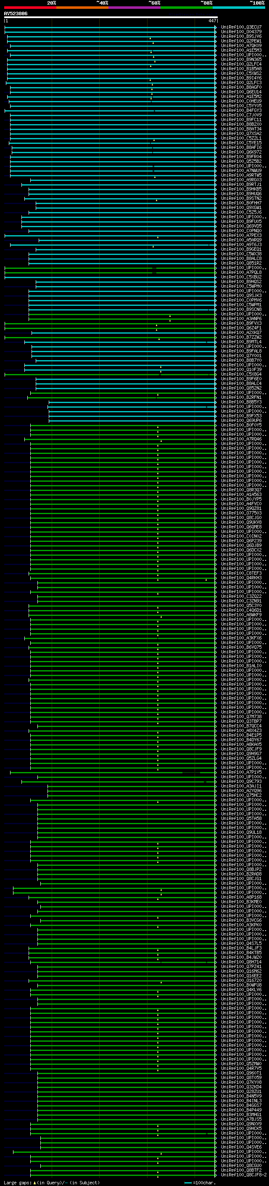Screen dimensions: 269x1186
Task: Click the label UniRef100_B9FU05
Action: (x=241, y=221)
